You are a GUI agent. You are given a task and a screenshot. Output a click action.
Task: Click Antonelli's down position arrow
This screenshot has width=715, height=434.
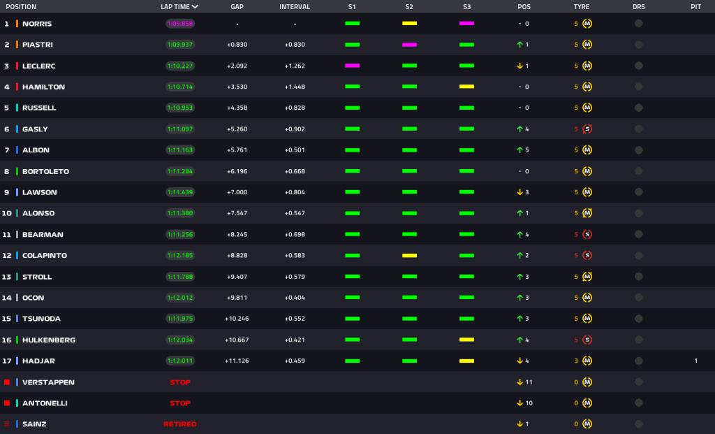(x=519, y=403)
